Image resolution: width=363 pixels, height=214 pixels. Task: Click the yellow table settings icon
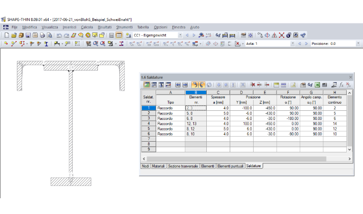(x=276, y=85)
